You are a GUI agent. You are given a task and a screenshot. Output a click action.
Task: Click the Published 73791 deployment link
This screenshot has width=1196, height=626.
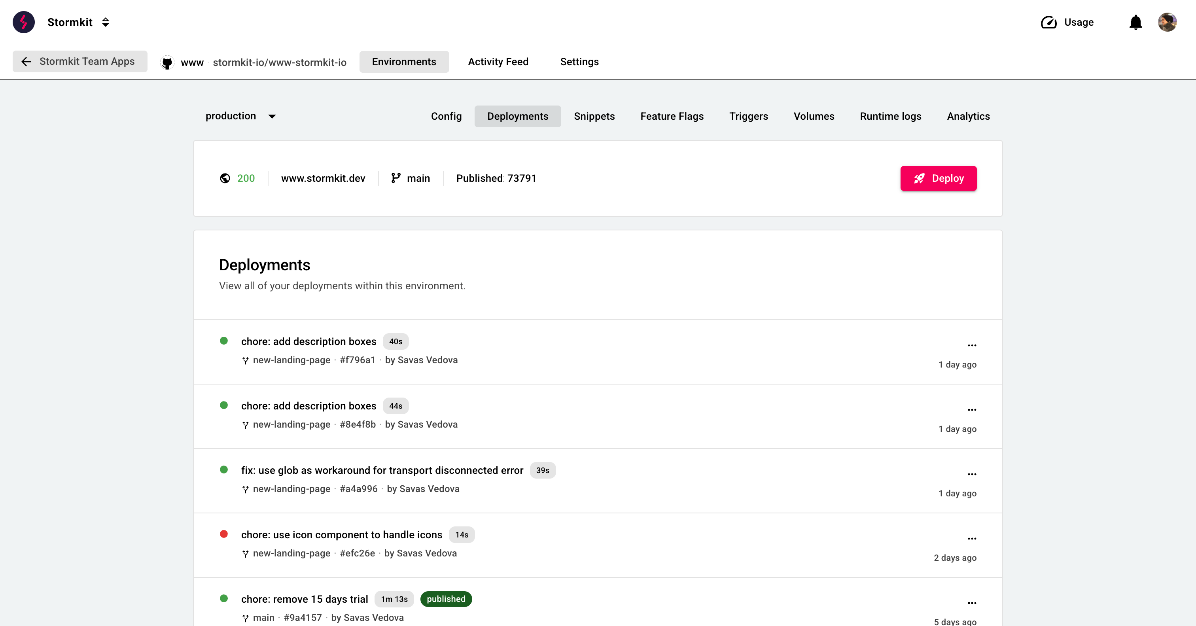pos(496,178)
